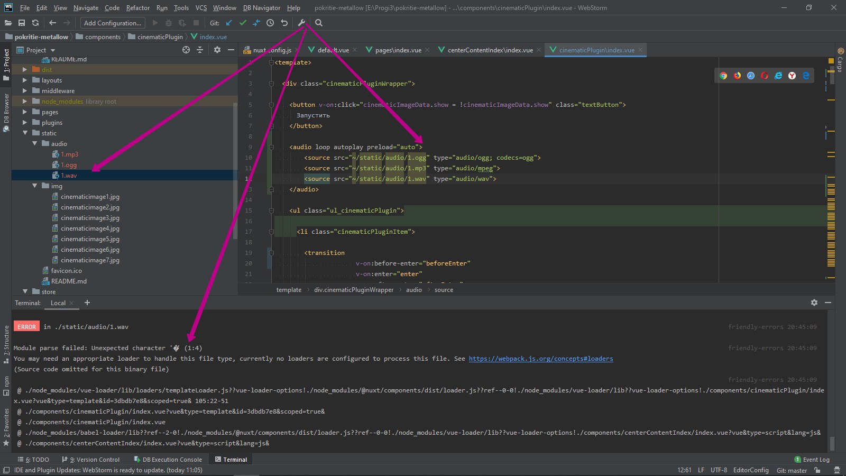The height and width of the screenshot is (476, 846).
Task: Expand the pages folder
Action: tap(24, 112)
